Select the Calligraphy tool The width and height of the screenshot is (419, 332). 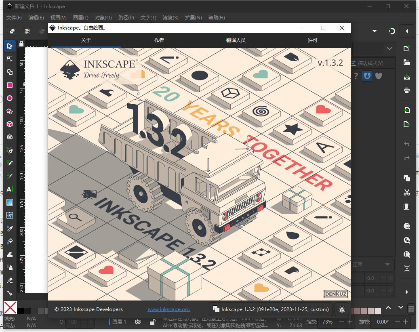coord(10,176)
